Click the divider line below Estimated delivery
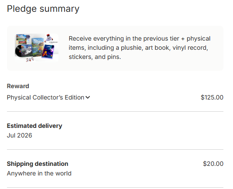Screen dimensions: 233x189 pyautogui.click(x=115, y=149)
